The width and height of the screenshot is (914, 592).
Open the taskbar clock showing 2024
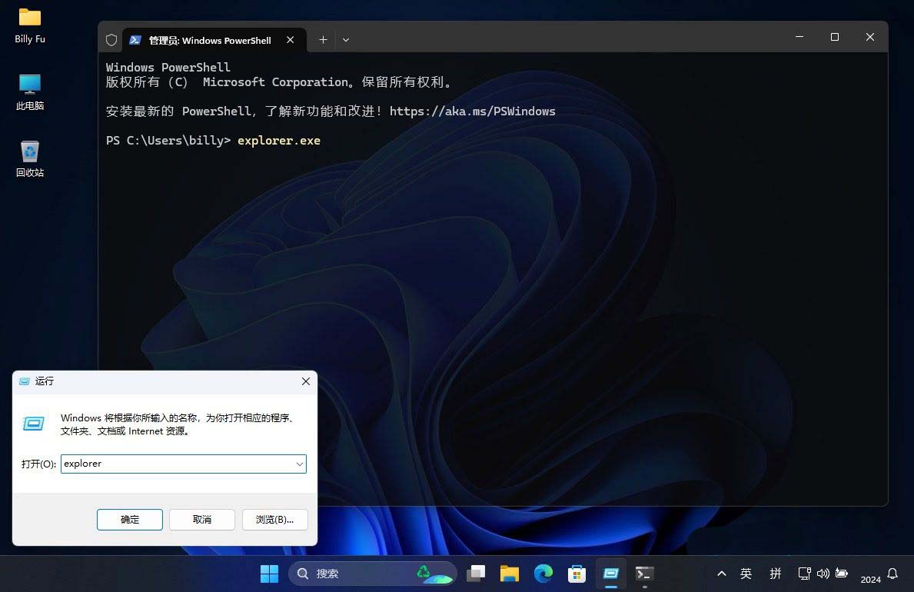[x=871, y=579]
